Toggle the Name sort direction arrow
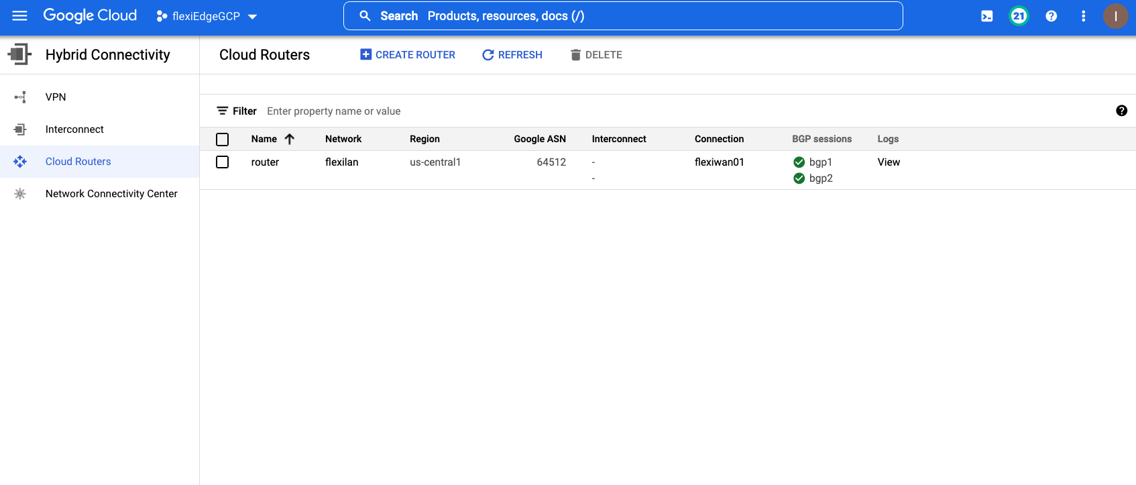1136x485 pixels. pyautogui.click(x=290, y=139)
